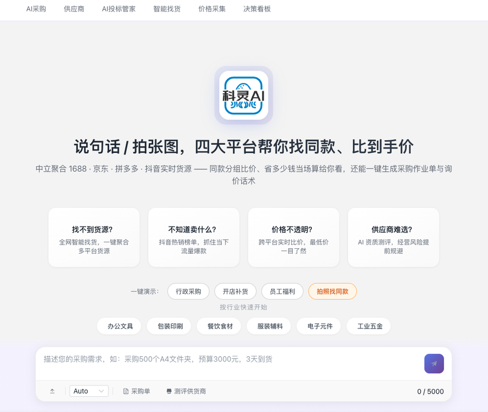
Task: Choose the 工业五金 industry chip
Action: click(370, 326)
